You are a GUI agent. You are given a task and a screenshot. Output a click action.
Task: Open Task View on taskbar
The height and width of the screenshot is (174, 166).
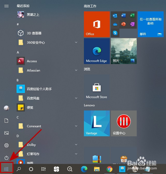pyautogui.click(x=44, y=169)
